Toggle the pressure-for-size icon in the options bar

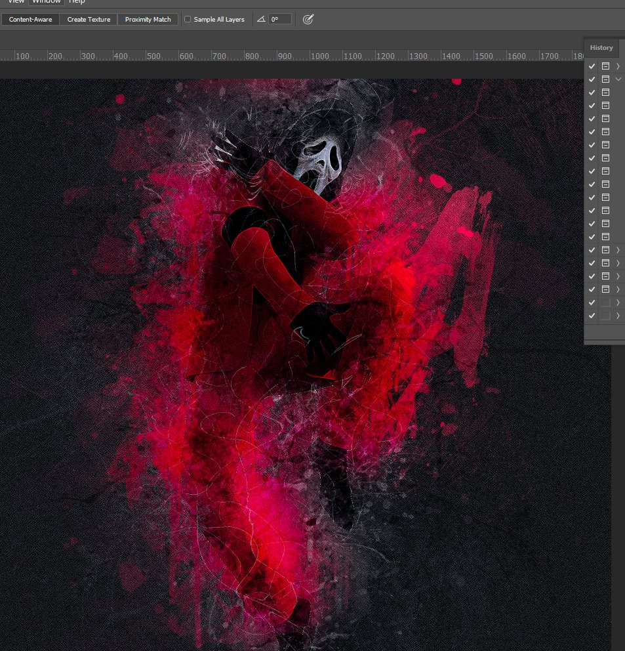[308, 19]
